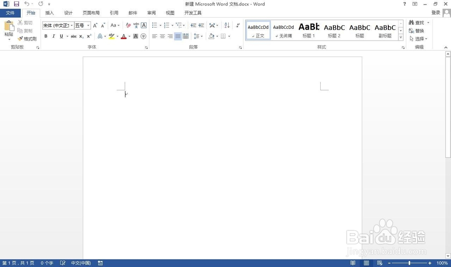451x267 pixels.
Task: Decrease font size with shrink font icon
Action: click(x=103, y=25)
